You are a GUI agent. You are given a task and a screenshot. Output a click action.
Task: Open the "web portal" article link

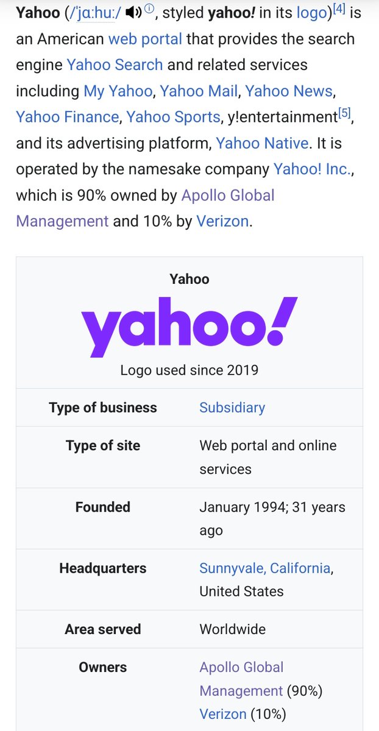pos(145,39)
